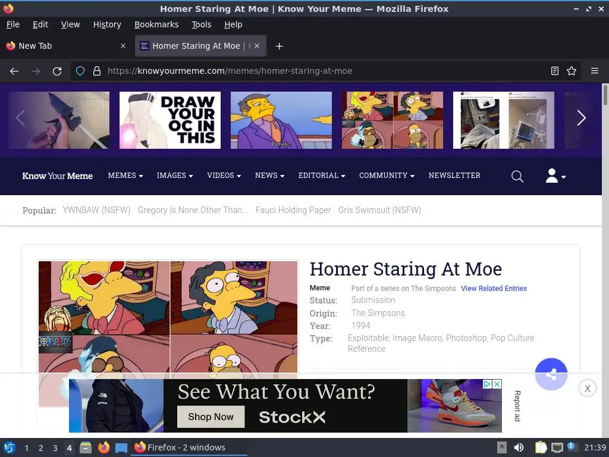The height and width of the screenshot is (457, 609).
Task: Launch Firefox from taskbar quick launcher
Action: tap(103, 447)
